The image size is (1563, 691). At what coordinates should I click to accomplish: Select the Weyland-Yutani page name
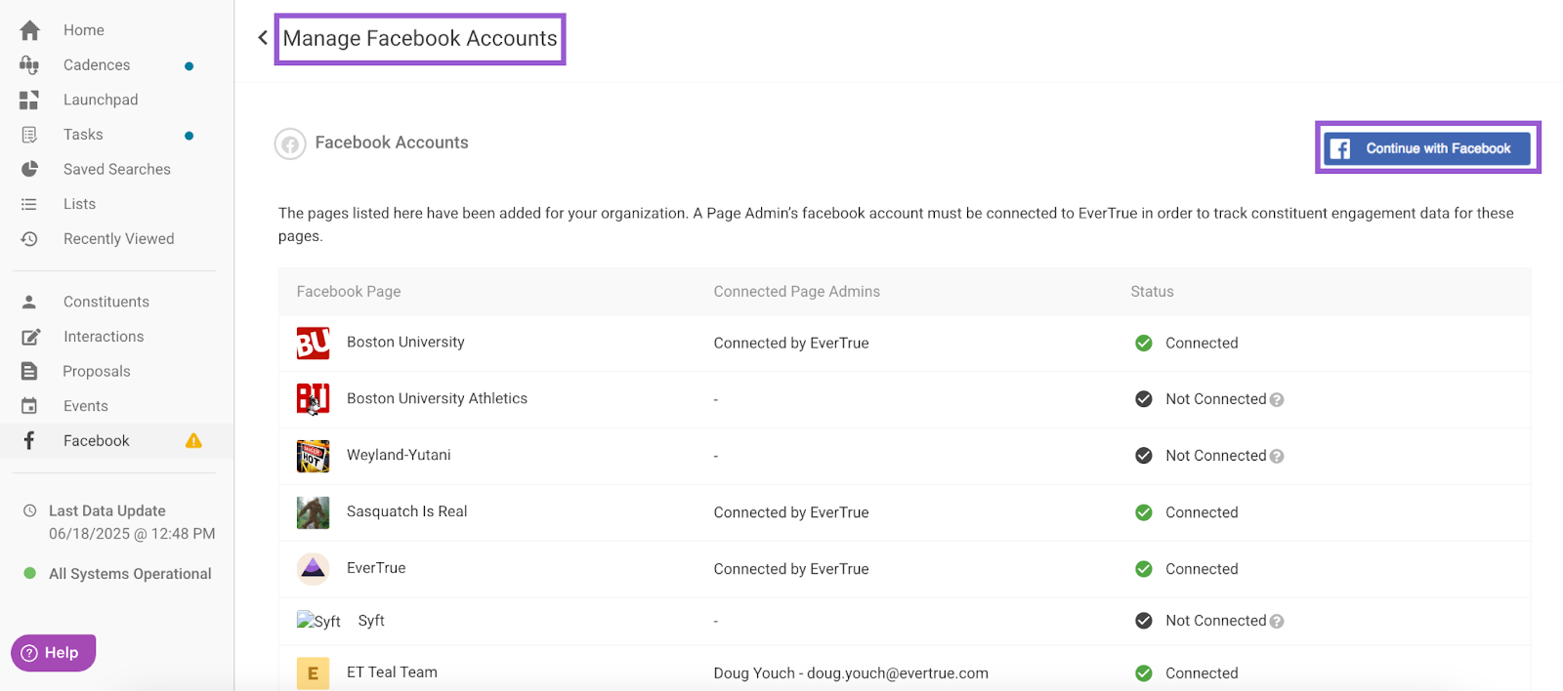tap(399, 456)
